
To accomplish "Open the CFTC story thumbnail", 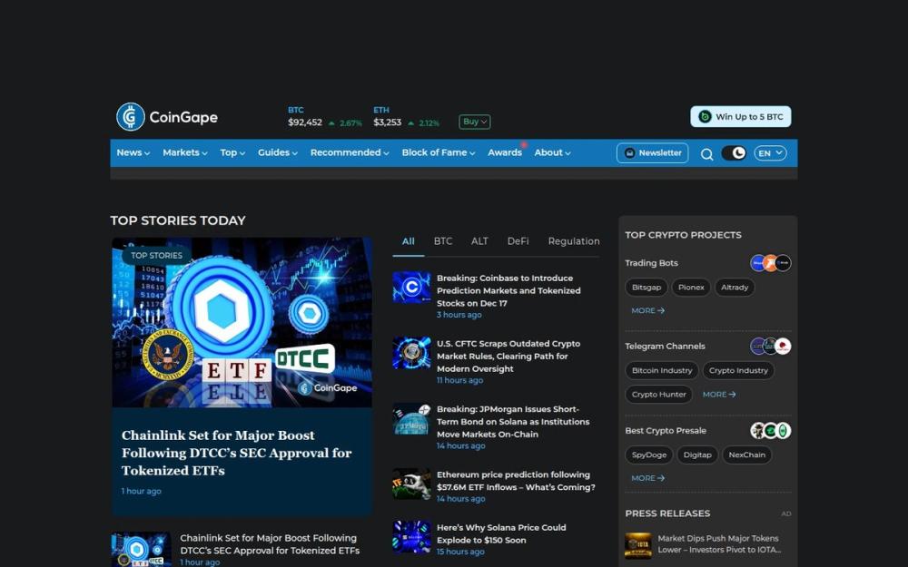I will (x=411, y=353).
